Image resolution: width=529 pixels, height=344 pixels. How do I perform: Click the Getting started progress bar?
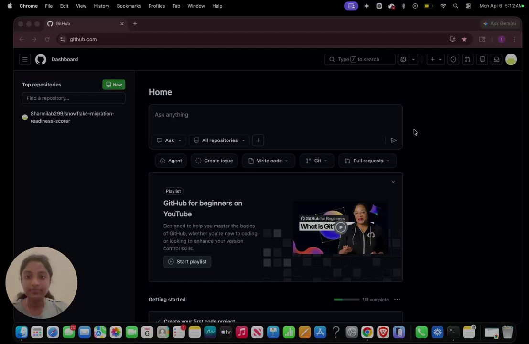(x=346, y=300)
